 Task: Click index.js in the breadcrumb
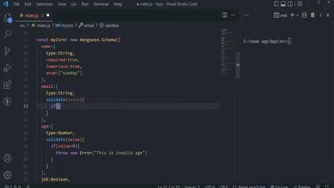click(41, 26)
